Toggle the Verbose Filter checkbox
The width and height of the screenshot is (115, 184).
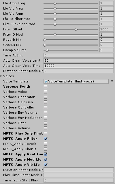coord(46,123)
